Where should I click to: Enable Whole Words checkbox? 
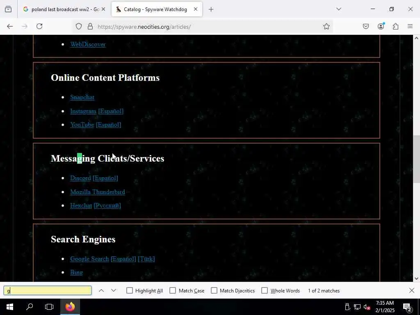pyautogui.click(x=265, y=291)
